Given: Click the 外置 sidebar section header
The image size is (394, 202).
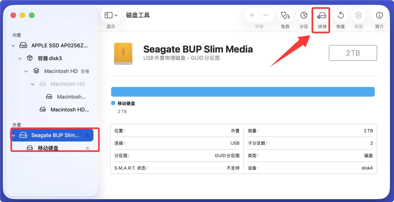Looking at the screenshot, I should (x=17, y=125).
